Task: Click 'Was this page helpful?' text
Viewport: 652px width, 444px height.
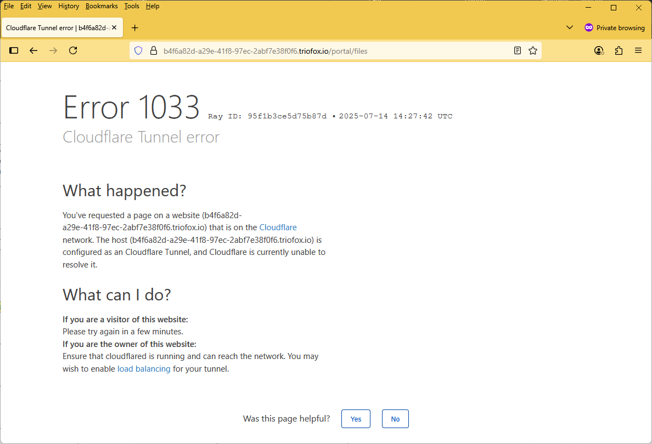Action: coord(286,419)
